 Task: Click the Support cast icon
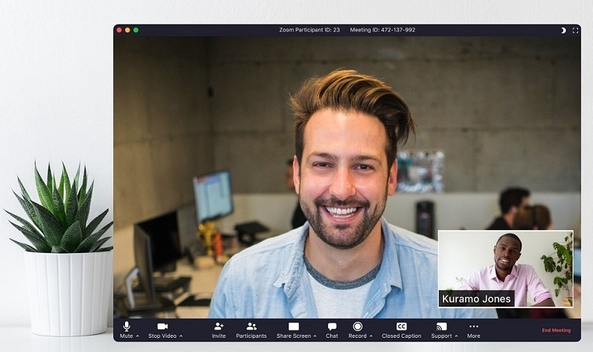click(x=441, y=327)
